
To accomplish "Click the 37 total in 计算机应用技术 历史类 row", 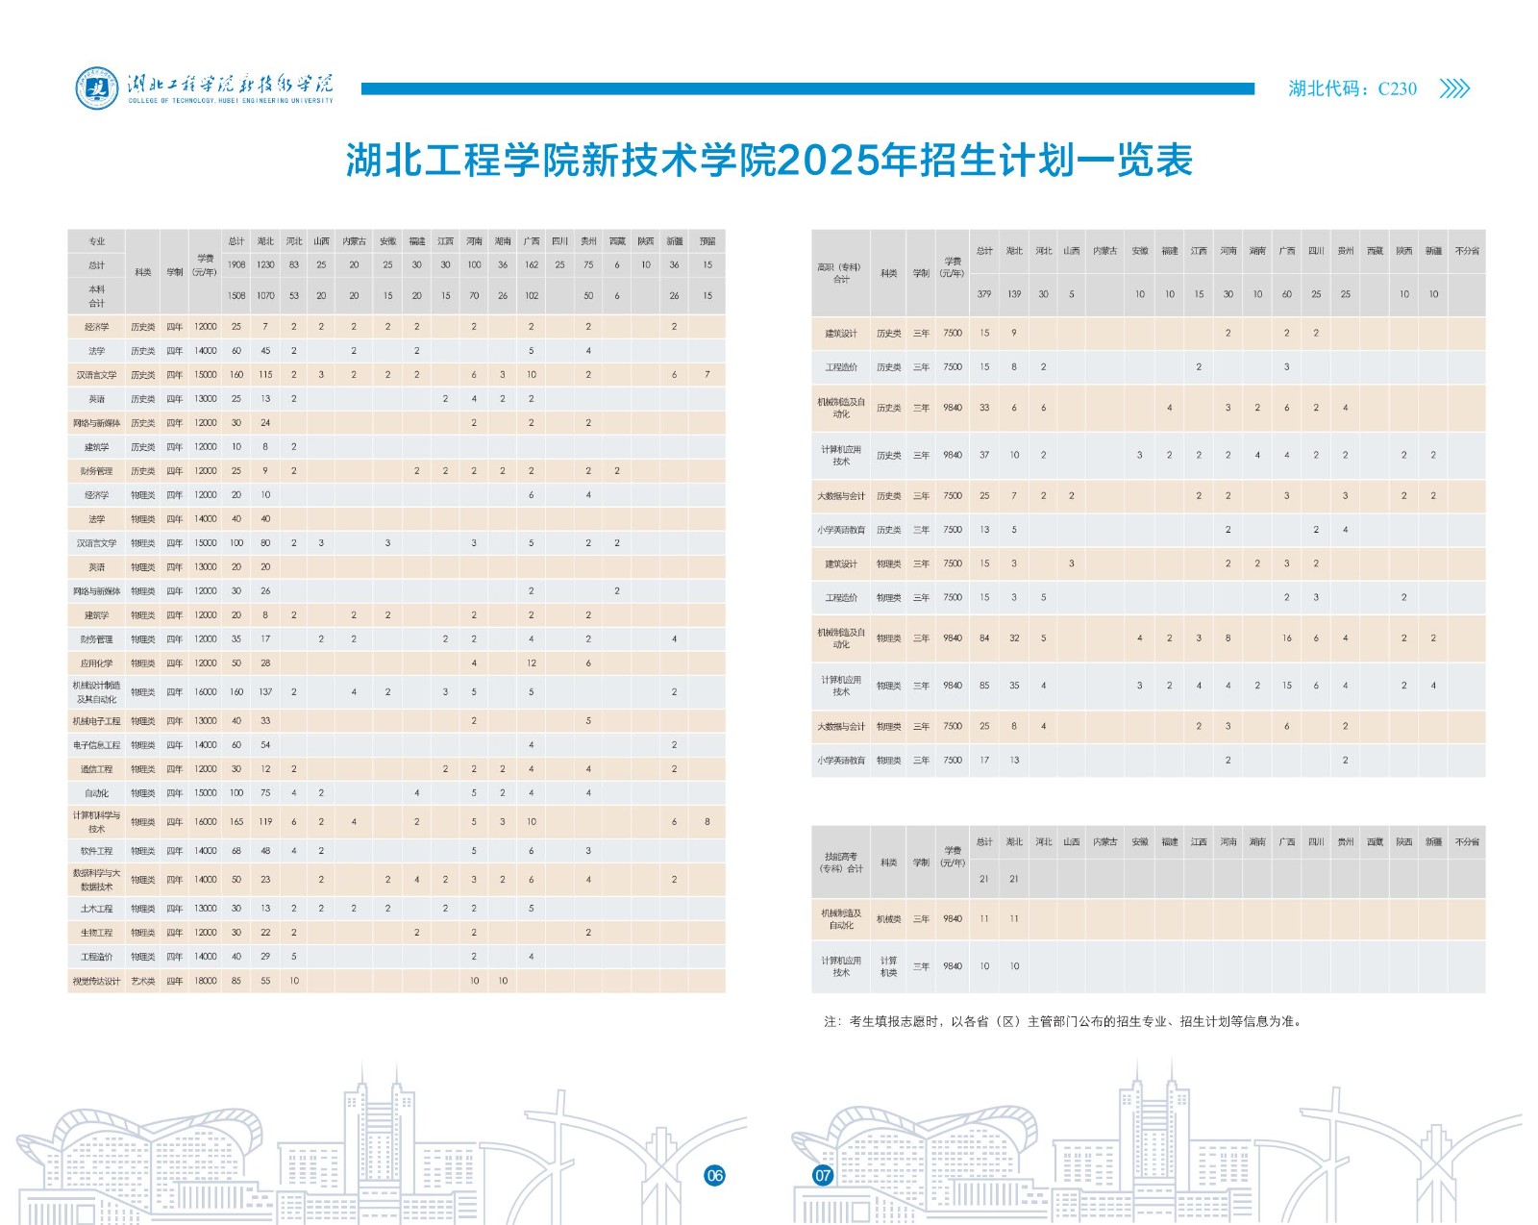I will pyautogui.click(x=984, y=456).
